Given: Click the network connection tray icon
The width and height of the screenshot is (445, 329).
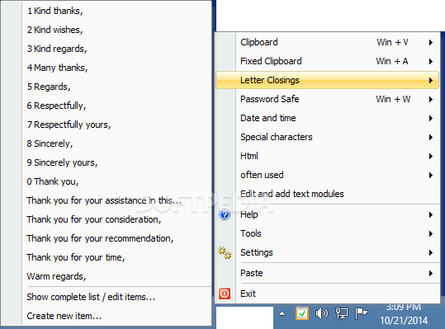Looking at the screenshot, I should [x=342, y=313].
